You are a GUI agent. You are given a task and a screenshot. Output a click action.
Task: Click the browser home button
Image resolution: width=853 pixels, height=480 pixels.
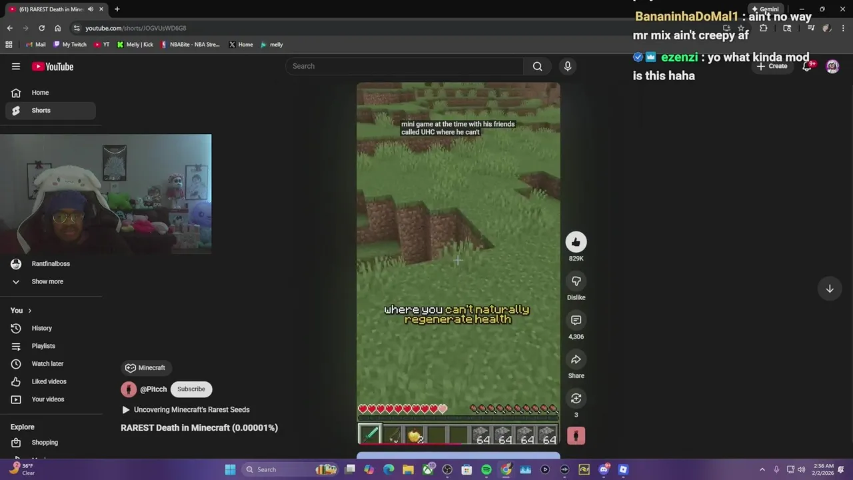click(x=57, y=28)
